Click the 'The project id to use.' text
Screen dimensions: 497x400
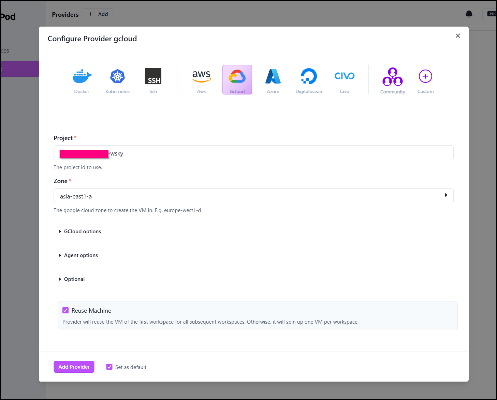click(x=78, y=167)
